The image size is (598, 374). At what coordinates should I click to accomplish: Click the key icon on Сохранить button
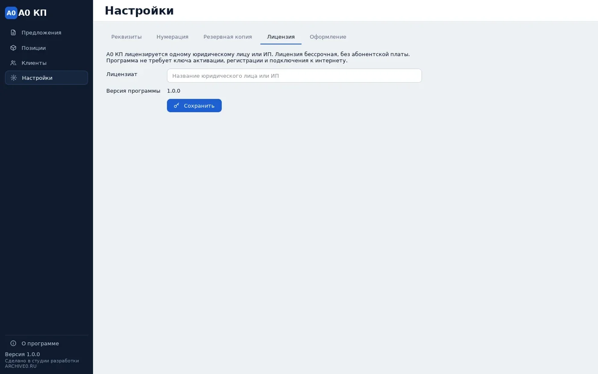[x=176, y=106]
